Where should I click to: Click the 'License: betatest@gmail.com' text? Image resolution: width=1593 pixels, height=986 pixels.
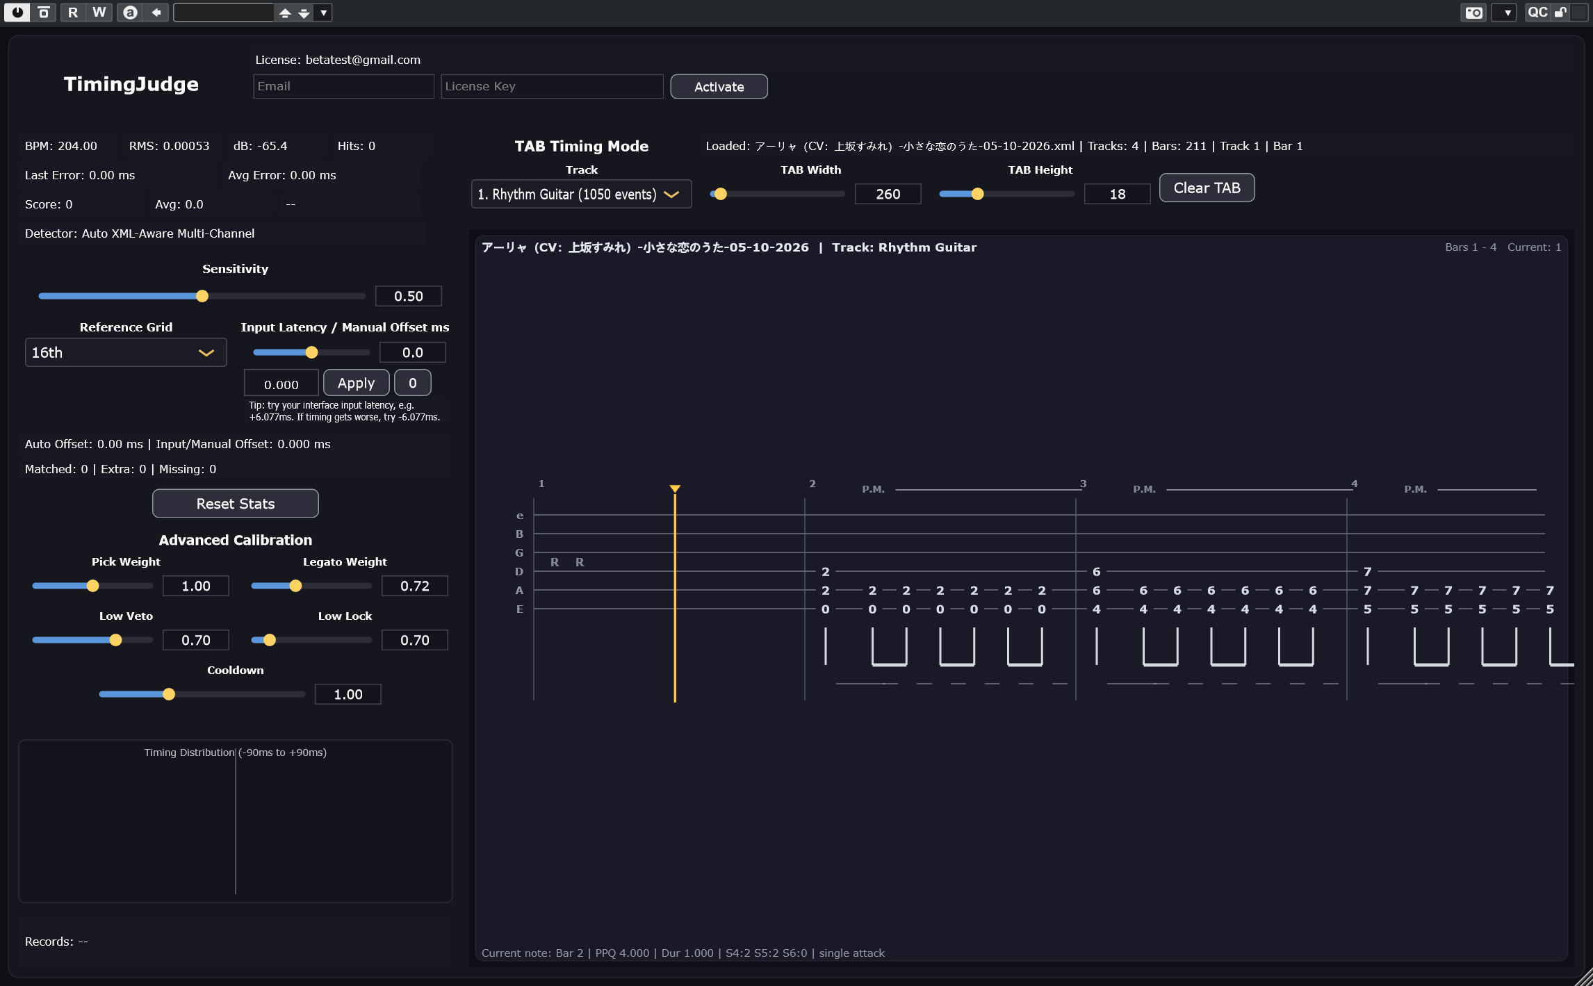[x=338, y=60]
